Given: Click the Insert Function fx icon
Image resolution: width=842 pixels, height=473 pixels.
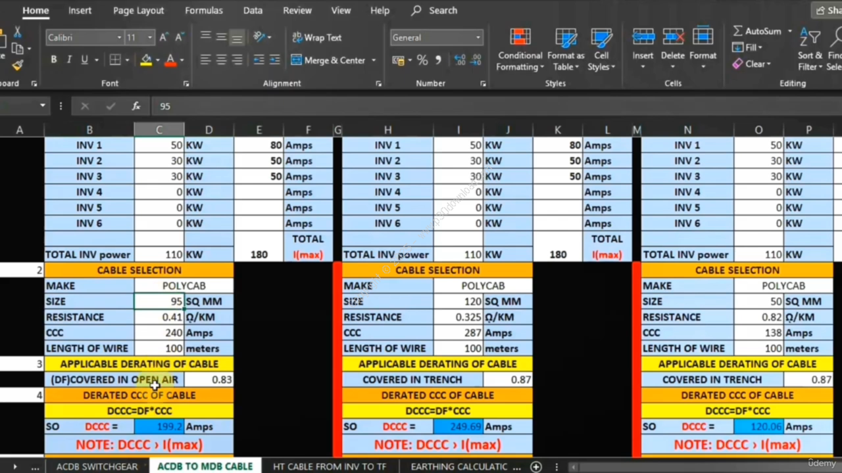Looking at the screenshot, I should pos(136,106).
